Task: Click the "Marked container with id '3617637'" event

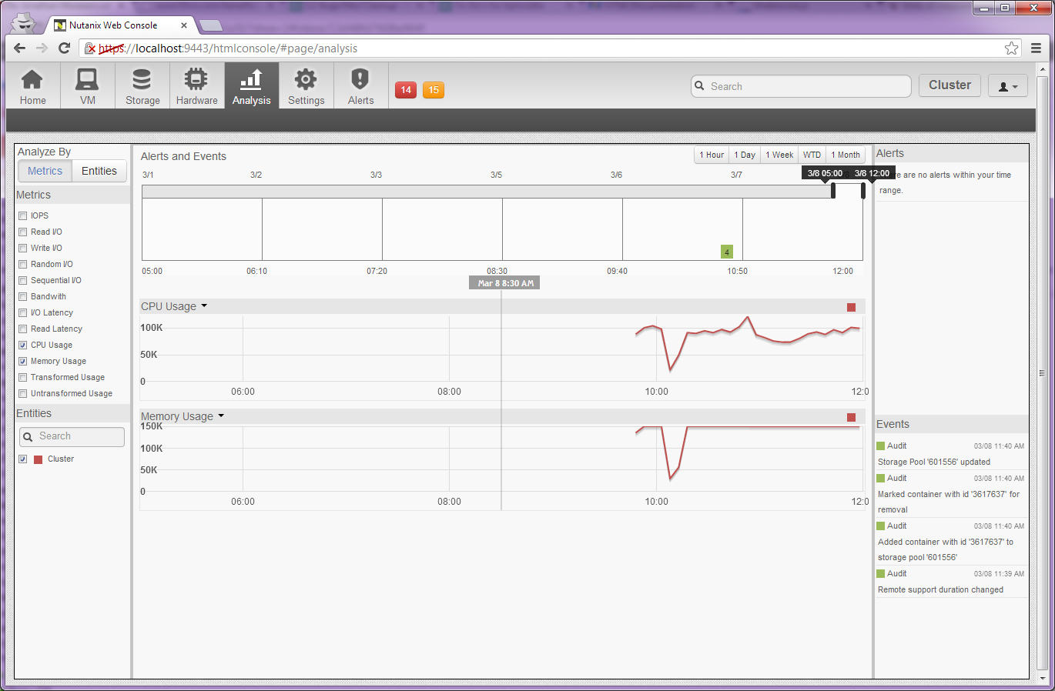Action: tap(951, 493)
